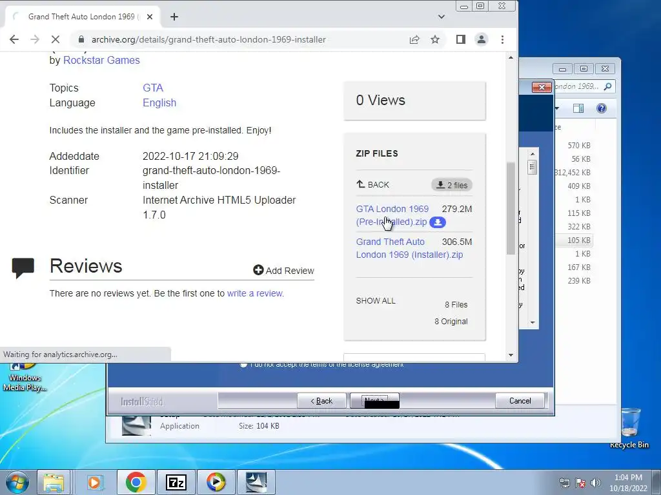Click SHOW ALL files
This screenshot has width=661, height=495.
376,300
